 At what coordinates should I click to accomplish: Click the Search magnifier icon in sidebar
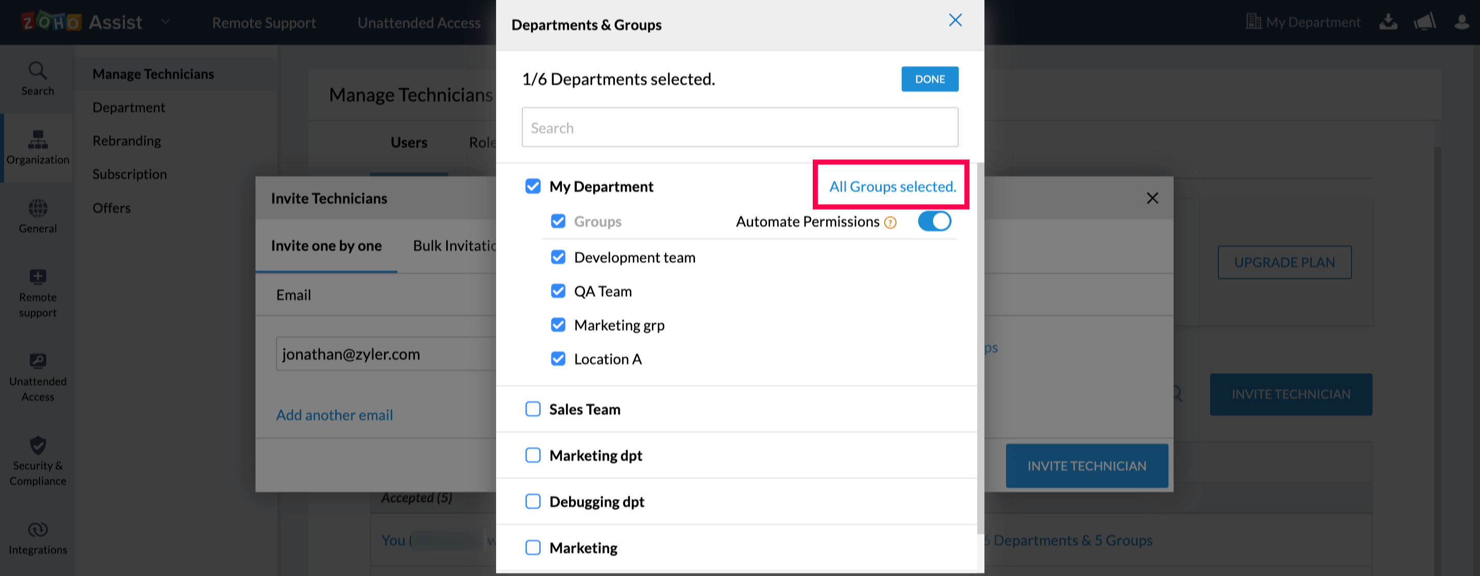point(38,71)
